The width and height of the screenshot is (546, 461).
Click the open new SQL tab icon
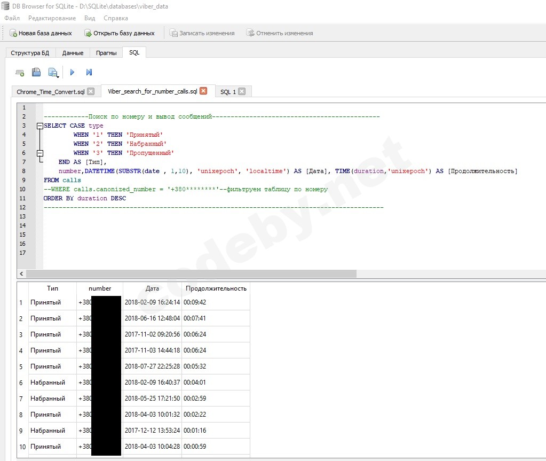click(20, 73)
